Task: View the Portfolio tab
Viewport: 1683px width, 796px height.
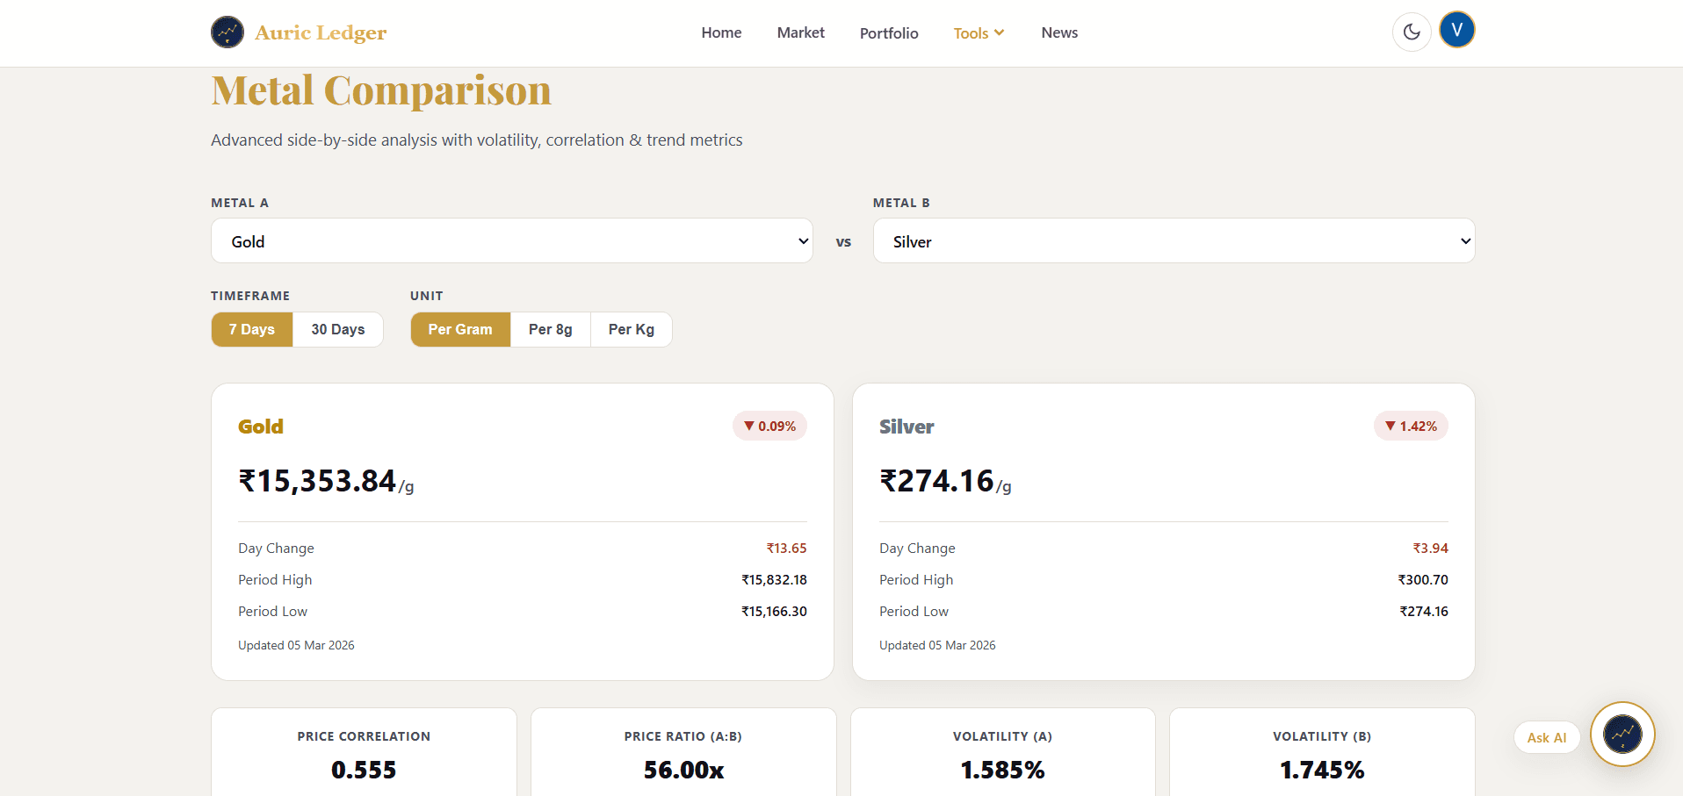Action: tap(888, 32)
